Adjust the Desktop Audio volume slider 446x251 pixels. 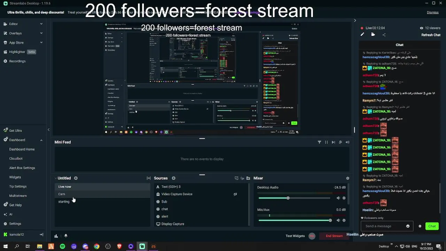click(x=294, y=198)
